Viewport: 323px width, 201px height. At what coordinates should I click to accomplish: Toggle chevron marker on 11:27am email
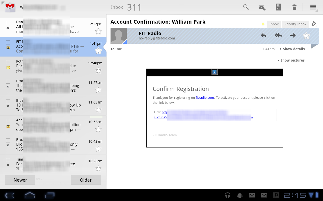pyautogui.click(x=8, y=86)
